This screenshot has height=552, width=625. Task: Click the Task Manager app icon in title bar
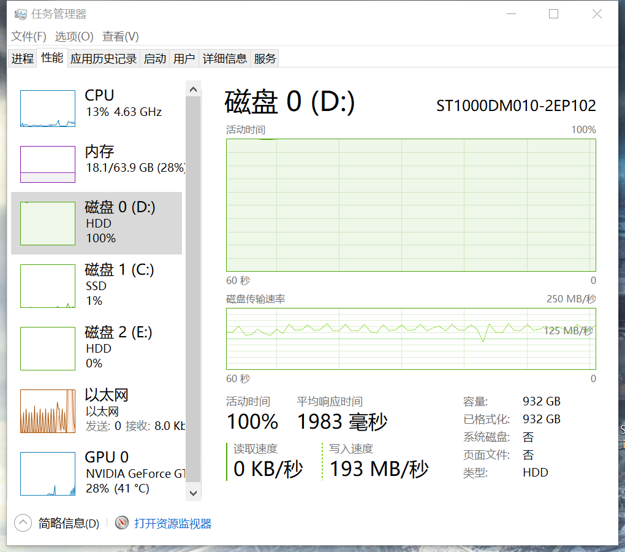(x=21, y=13)
